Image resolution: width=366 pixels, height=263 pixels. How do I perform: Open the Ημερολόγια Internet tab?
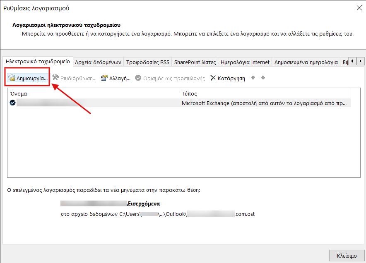point(245,62)
